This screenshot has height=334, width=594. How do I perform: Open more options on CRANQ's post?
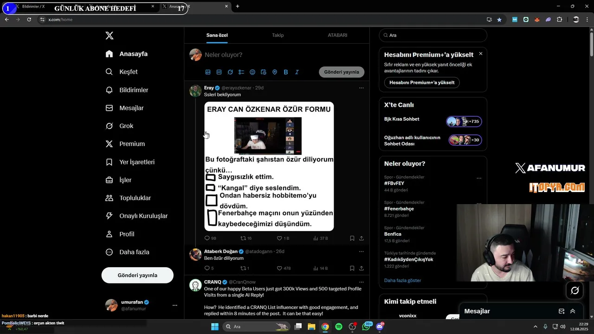coord(362,282)
